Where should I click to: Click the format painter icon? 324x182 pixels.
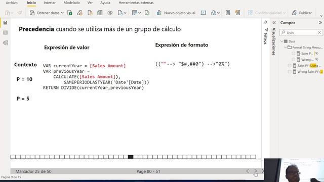pyautogui.click(x=20, y=13)
